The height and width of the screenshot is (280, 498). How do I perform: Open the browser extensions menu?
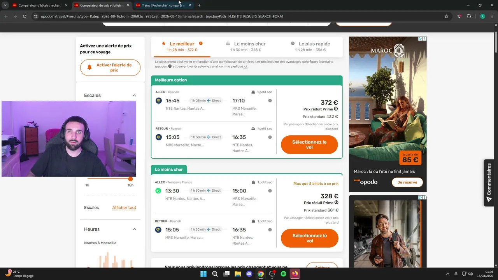click(469, 16)
